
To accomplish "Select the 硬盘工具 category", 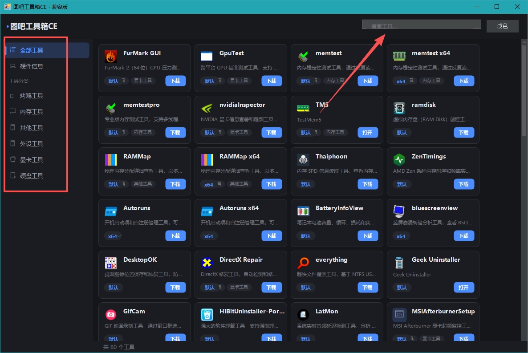I will (48, 176).
